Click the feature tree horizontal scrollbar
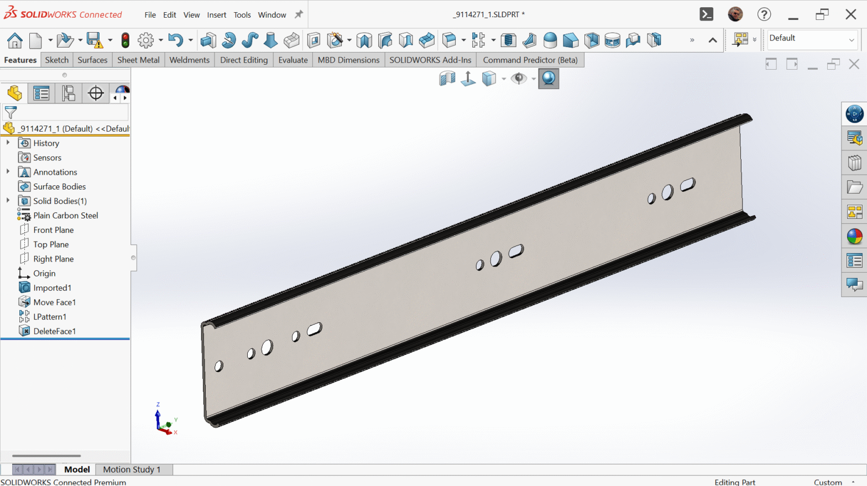867x486 pixels. tap(46, 456)
